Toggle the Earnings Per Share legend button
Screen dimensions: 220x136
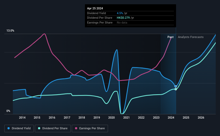[x=90, y=129]
